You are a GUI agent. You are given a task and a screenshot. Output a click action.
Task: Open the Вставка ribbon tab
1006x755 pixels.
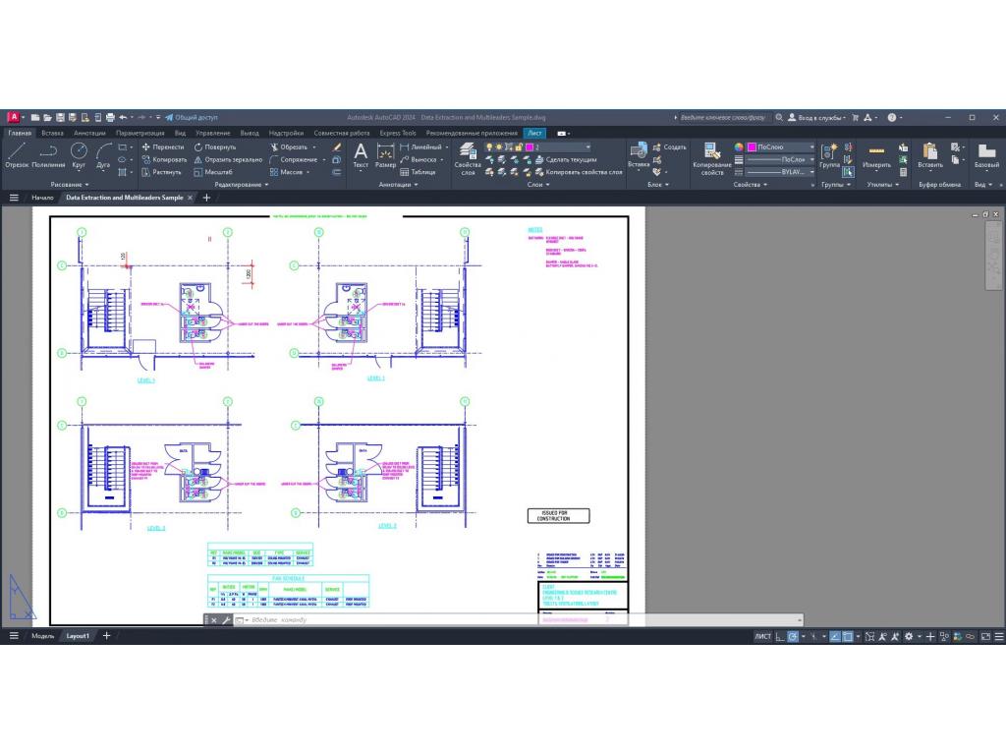(52, 133)
